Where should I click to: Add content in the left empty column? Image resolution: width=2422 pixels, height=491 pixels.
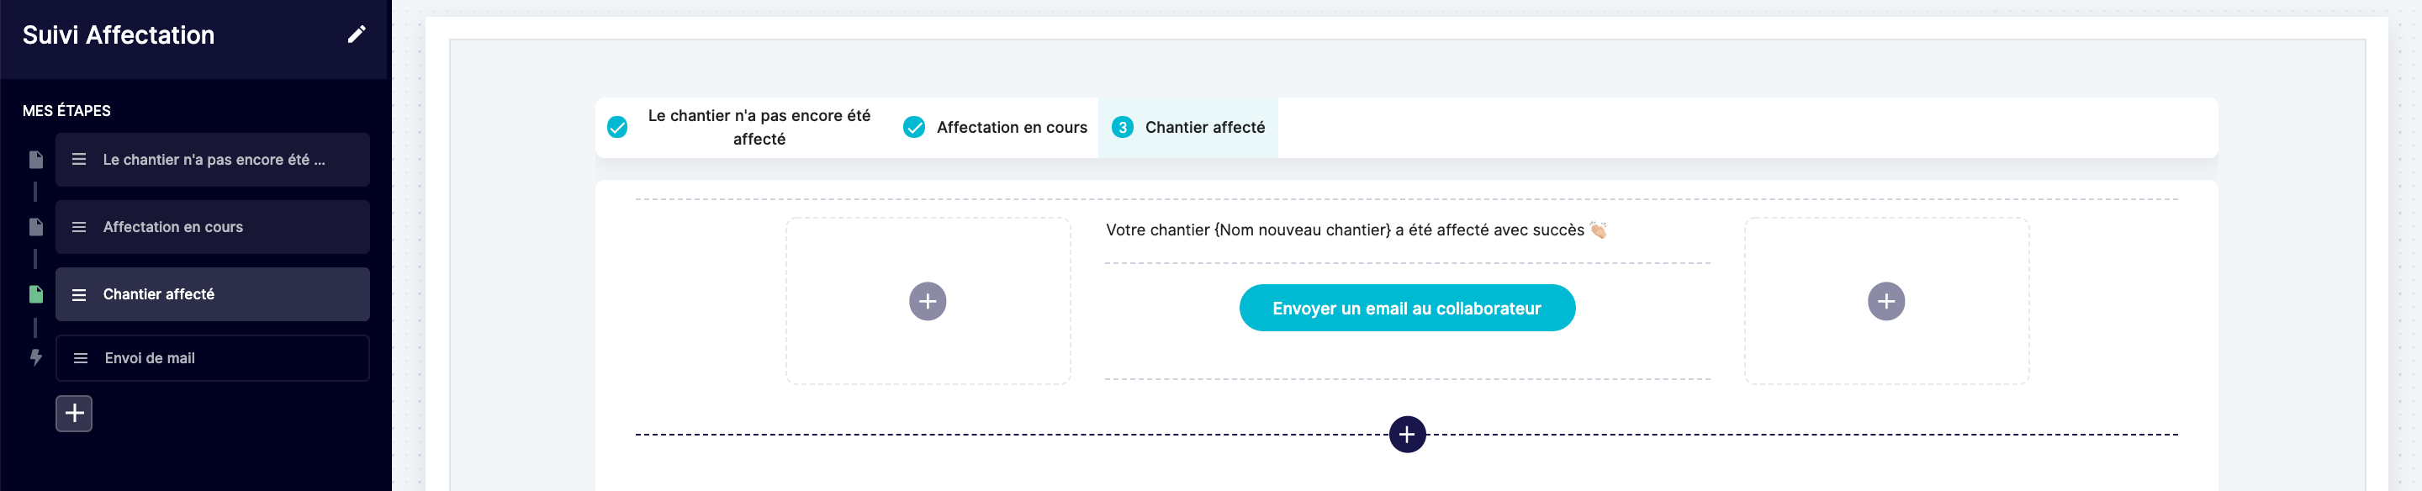point(927,301)
